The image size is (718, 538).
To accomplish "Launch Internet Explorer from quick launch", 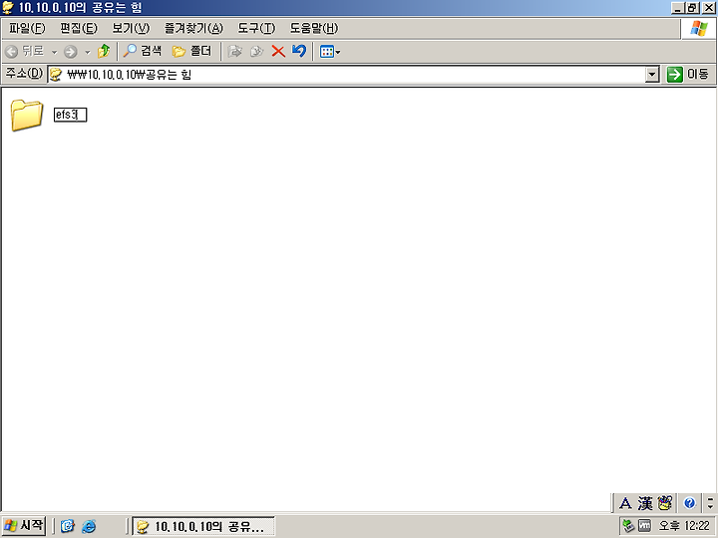I will (x=89, y=526).
